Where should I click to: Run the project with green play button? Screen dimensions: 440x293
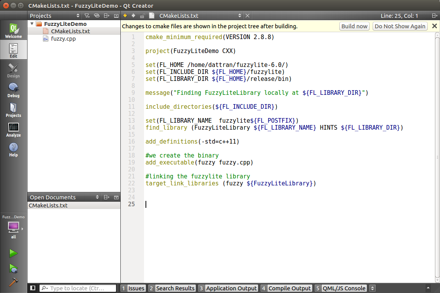coord(13,254)
